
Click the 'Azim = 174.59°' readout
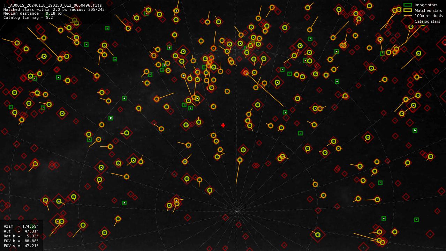coord(21,226)
